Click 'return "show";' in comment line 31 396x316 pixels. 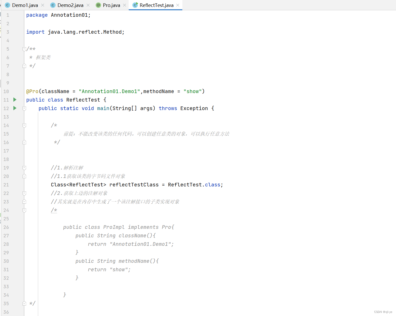pos(109,269)
